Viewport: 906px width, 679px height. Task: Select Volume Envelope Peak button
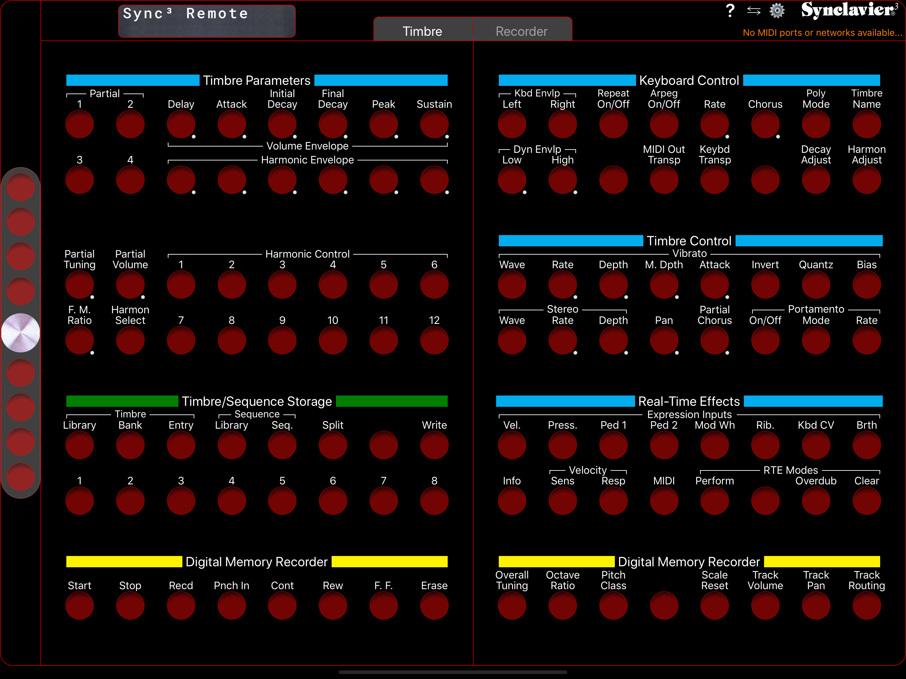click(x=384, y=125)
